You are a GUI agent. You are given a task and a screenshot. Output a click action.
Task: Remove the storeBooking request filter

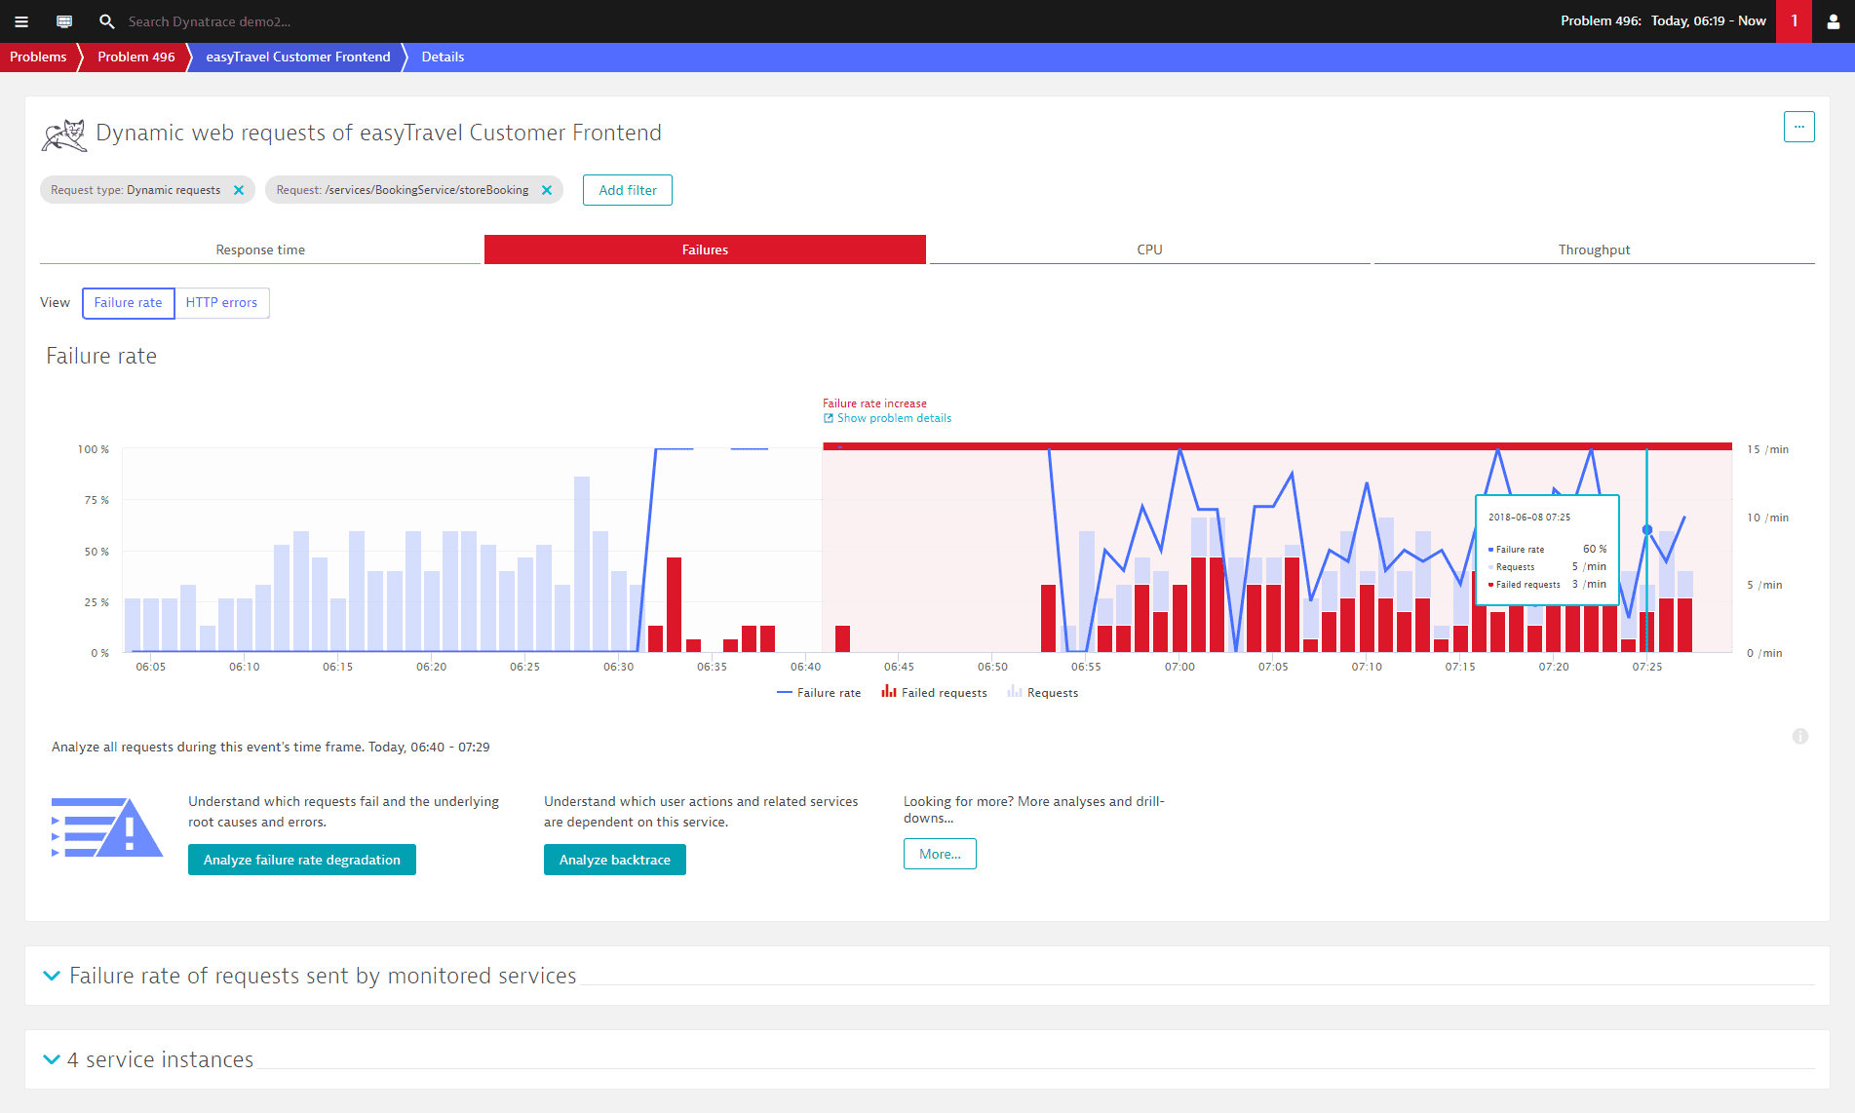[x=547, y=190]
